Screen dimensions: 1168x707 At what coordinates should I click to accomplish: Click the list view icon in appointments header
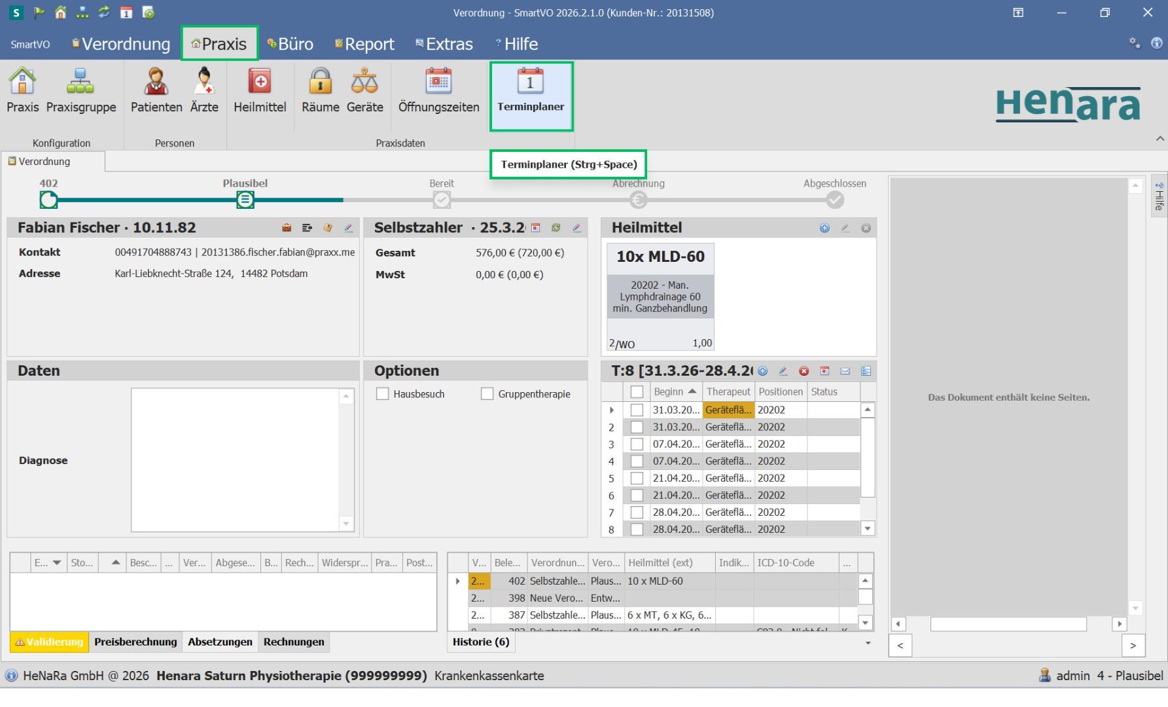click(866, 371)
